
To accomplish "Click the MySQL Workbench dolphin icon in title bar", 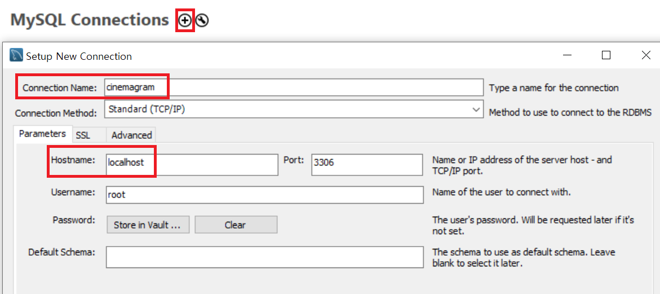I will [x=16, y=56].
